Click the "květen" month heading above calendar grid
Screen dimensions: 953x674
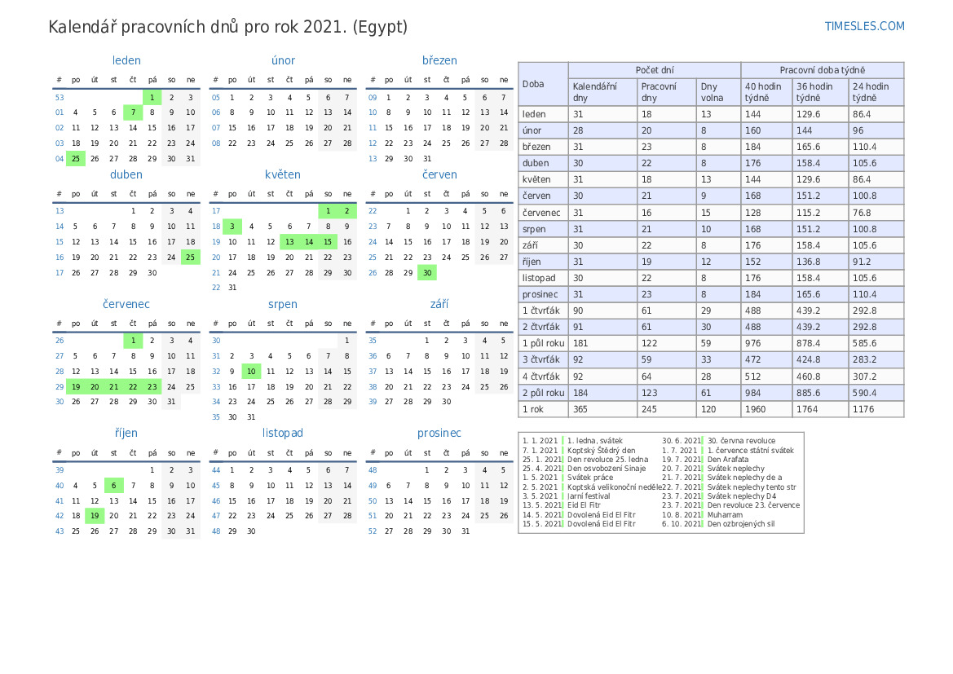(x=283, y=174)
